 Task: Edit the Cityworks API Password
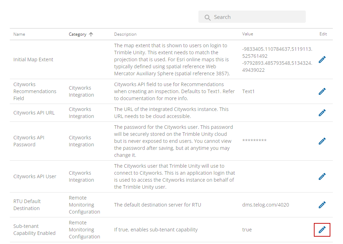(x=322, y=141)
